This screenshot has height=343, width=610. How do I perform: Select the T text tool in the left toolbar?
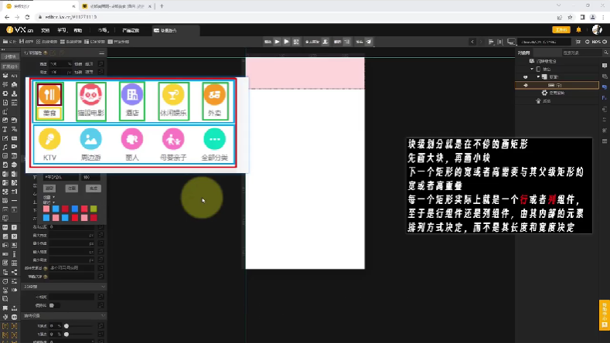pos(5,129)
